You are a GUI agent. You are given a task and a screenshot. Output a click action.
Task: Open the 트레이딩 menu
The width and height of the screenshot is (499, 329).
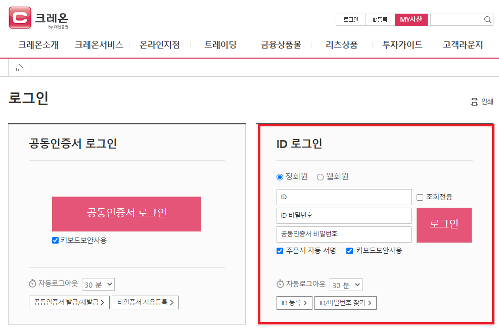[220, 45]
